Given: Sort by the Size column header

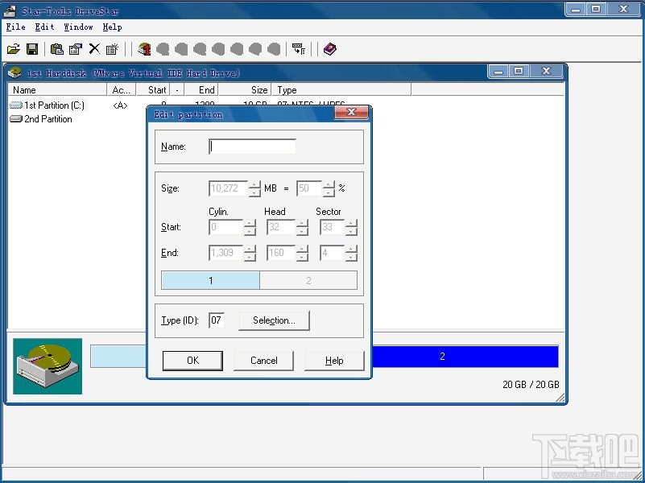Looking at the screenshot, I should point(245,89).
